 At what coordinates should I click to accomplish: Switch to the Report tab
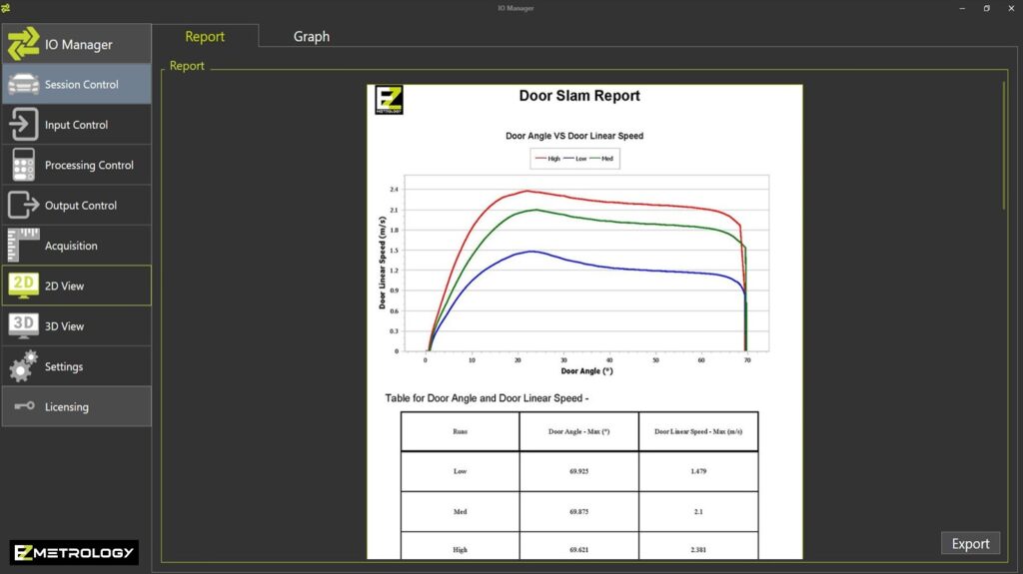[205, 37]
